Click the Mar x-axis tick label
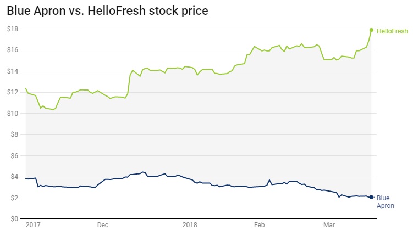The image size is (413, 236). pyautogui.click(x=329, y=225)
